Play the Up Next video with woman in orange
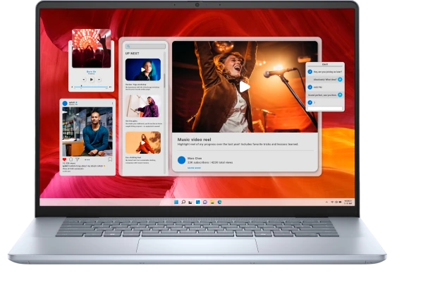Image resolution: width=423 pixels, height=297 pixels. tap(143, 143)
